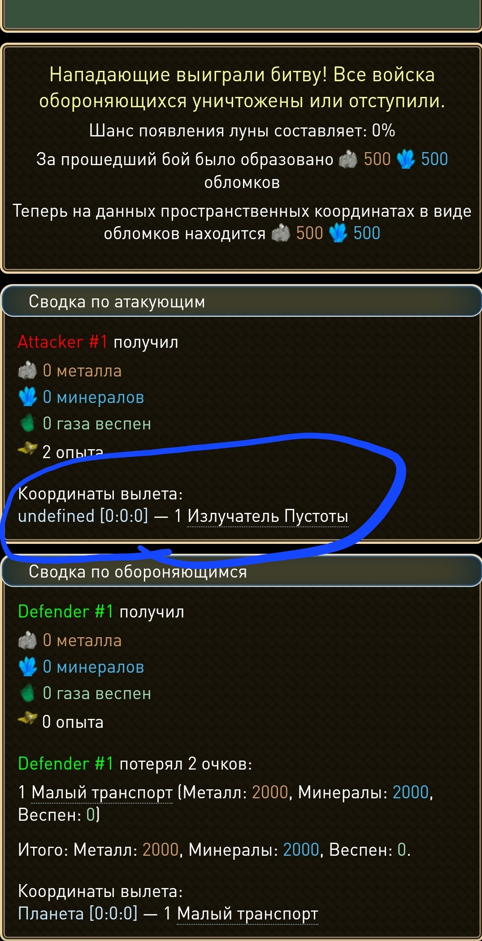Click the red 'Attacker #1' name

tap(63, 342)
